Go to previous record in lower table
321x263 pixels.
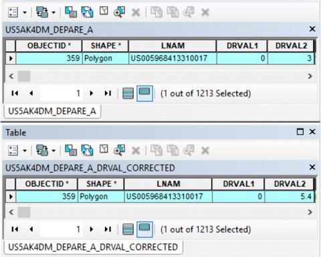pos(31,229)
